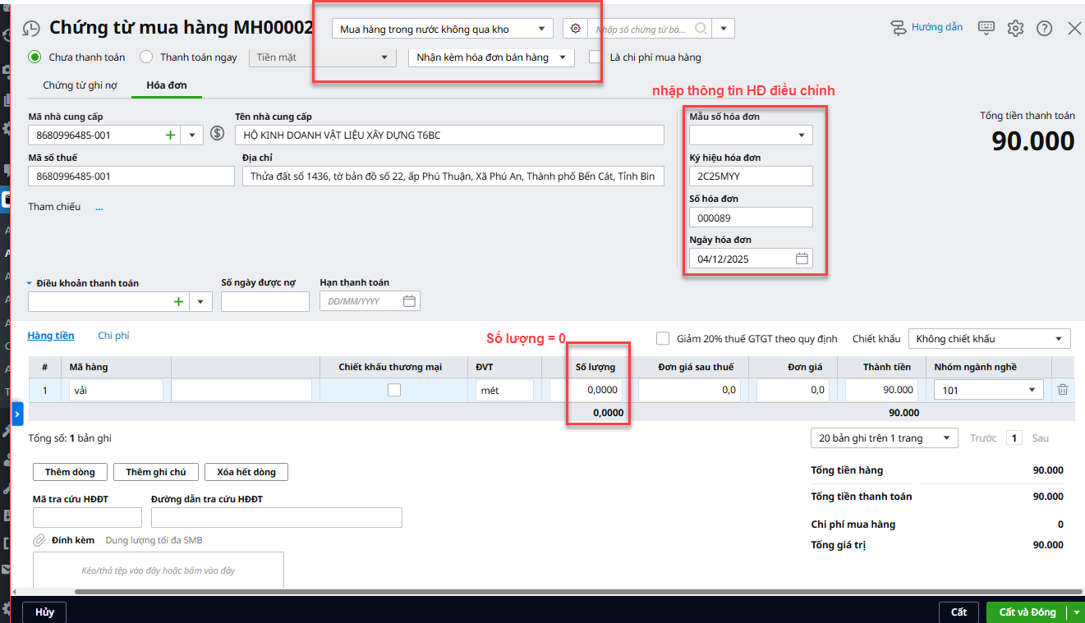
Task: Tick the Là chi phí mua hàng checkbox
Action: tap(596, 57)
